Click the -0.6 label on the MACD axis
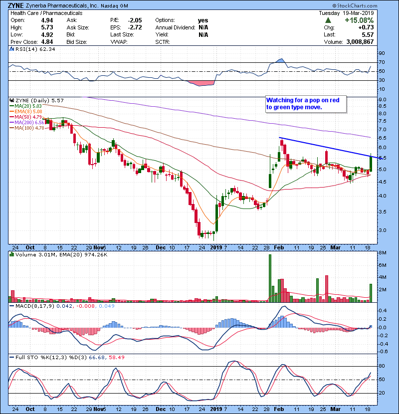The image size is (399, 414). tap(383, 352)
